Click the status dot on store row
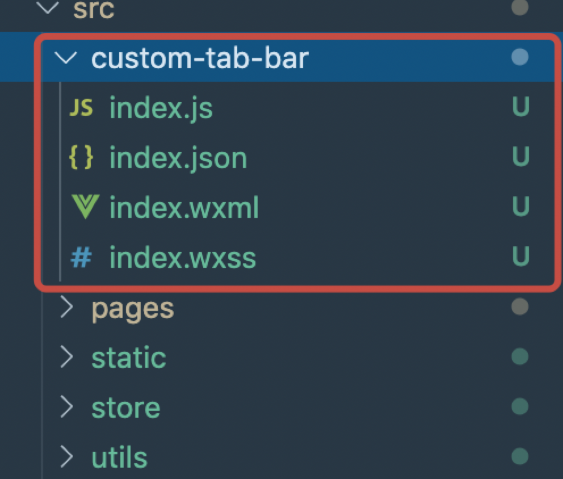The image size is (563, 479). 520,406
